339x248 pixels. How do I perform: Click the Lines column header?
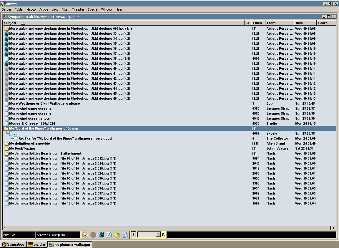tap(257, 23)
